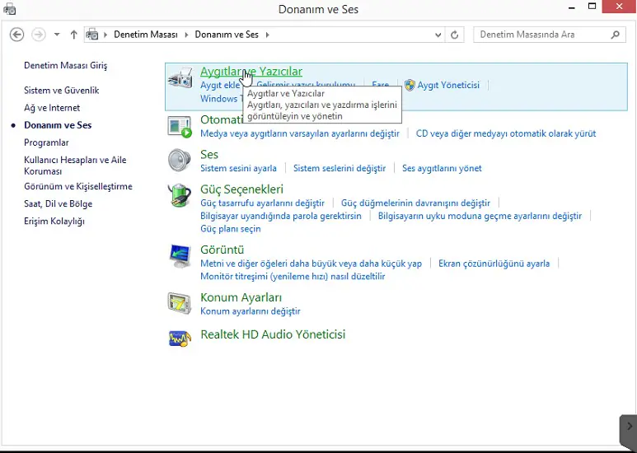Expand the arrow after Donanım ve Ses breadcrumb
The width and height of the screenshot is (637, 453).
pos(267,35)
